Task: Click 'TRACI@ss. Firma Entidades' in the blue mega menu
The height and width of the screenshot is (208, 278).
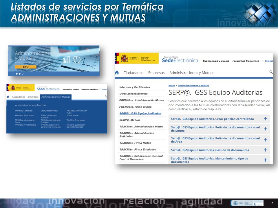Action: [25, 125]
